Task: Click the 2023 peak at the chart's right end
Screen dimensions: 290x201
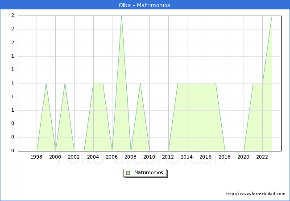Action: tap(271, 17)
